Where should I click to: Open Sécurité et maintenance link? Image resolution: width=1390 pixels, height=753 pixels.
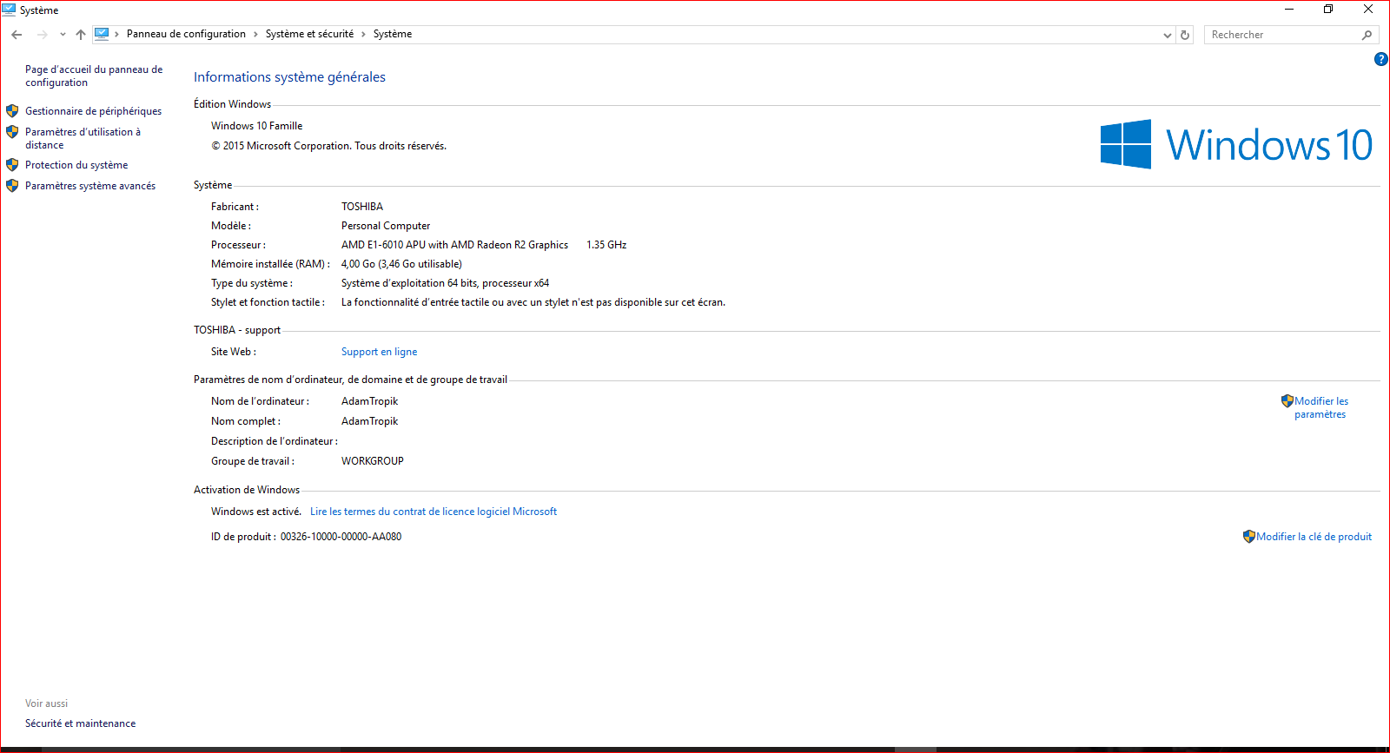tap(80, 723)
